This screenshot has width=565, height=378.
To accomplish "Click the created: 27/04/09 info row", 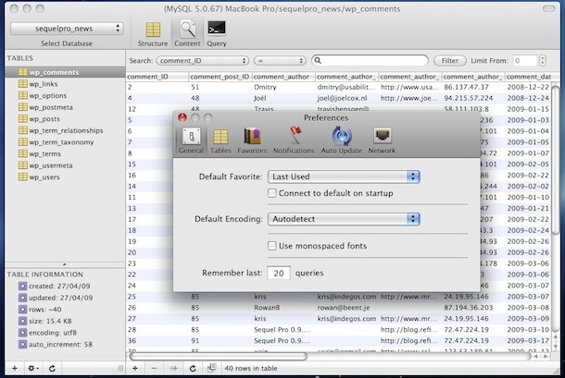I will pos(59,287).
